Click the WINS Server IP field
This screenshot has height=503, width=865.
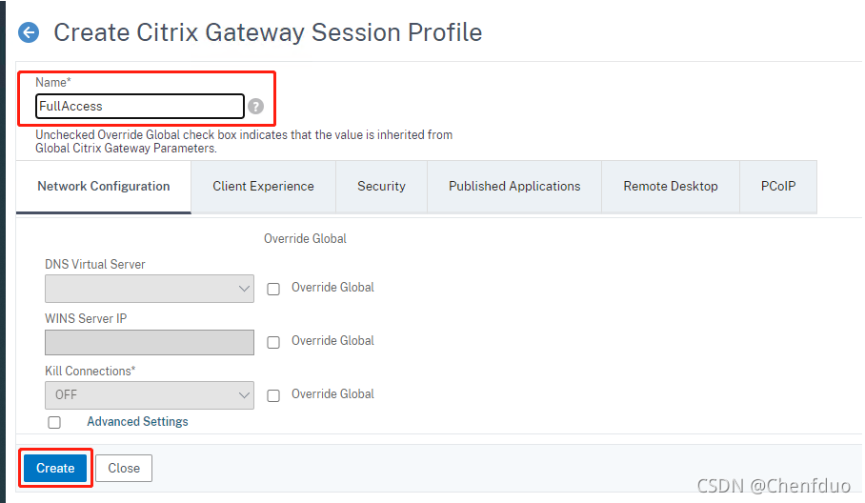click(x=150, y=342)
